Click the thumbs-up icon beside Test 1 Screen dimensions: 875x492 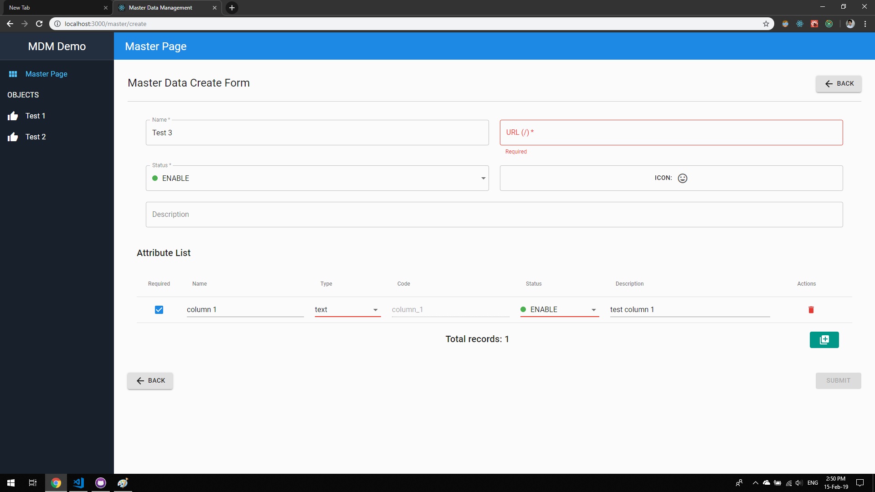[x=13, y=116]
